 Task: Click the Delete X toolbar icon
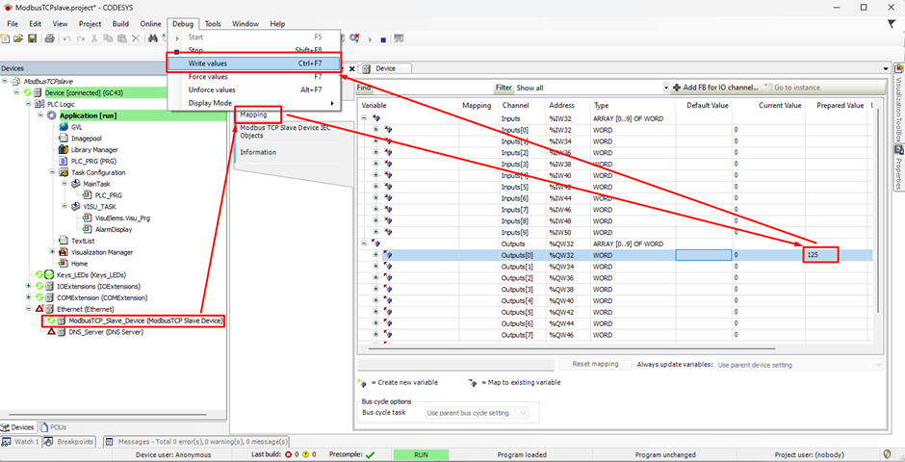(x=135, y=38)
